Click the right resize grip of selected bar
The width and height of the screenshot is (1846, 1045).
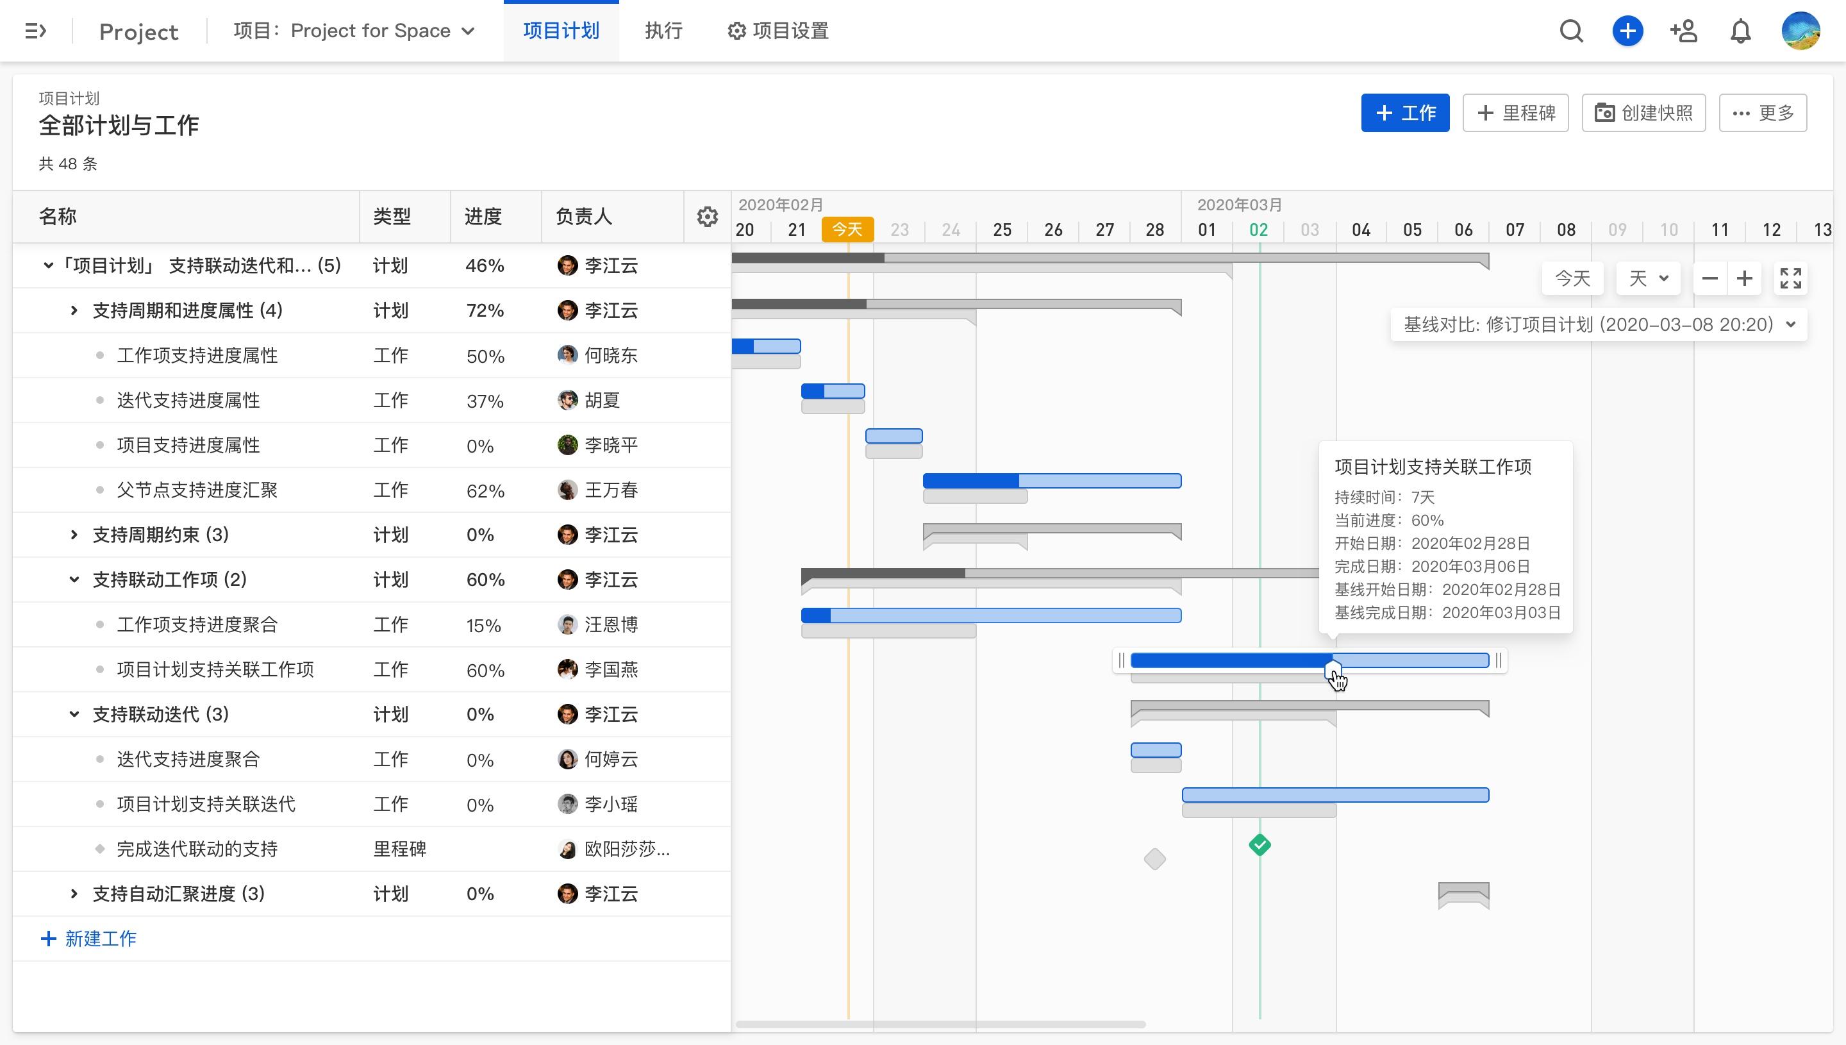pyautogui.click(x=1499, y=660)
